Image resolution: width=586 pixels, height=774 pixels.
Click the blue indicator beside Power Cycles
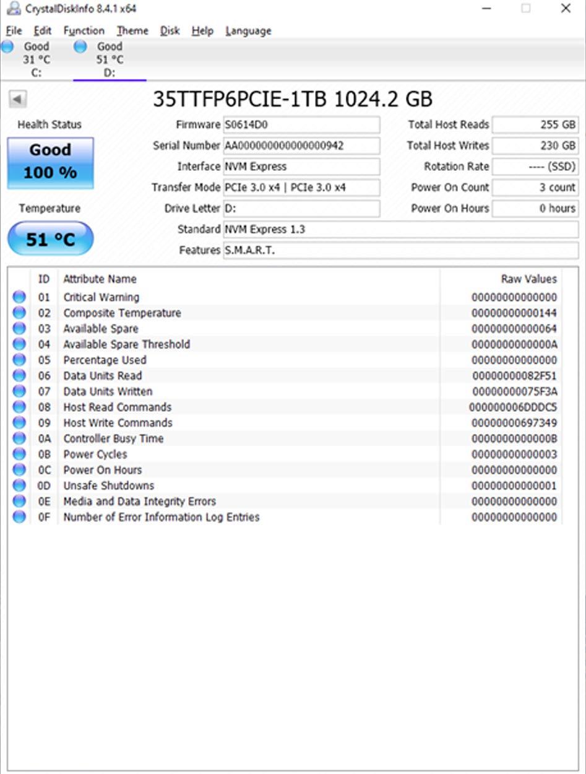tap(19, 454)
